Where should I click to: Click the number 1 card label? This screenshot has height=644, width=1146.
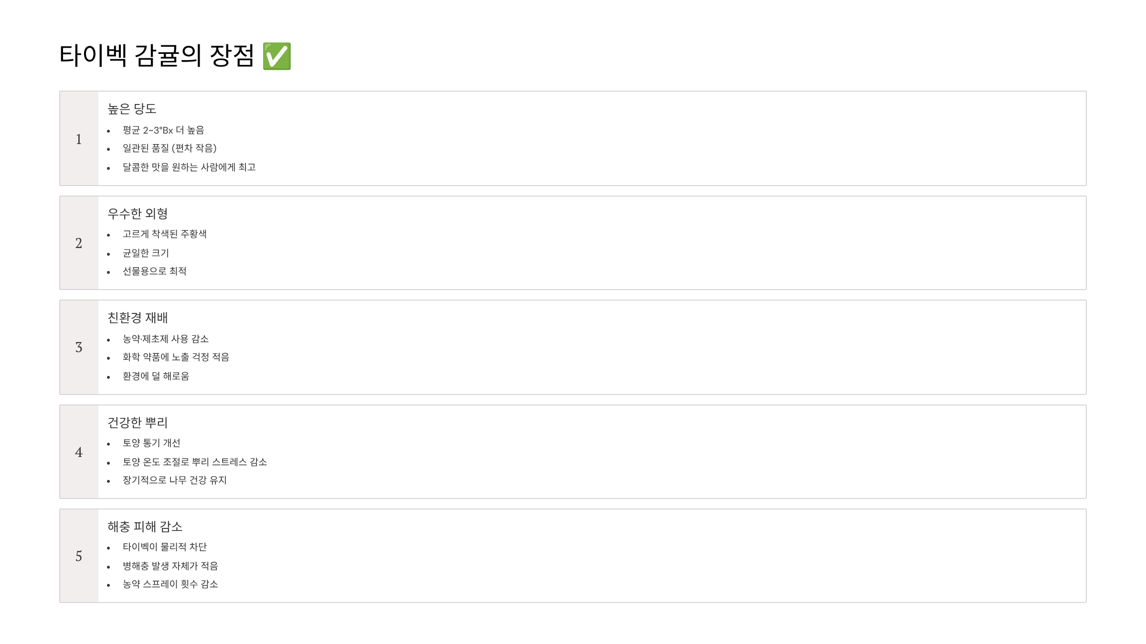point(79,139)
